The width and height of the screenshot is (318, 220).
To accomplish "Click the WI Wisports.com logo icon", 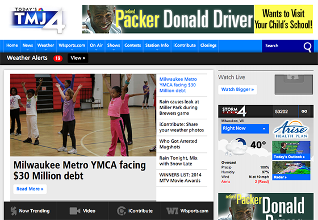I will click(172, 211).
